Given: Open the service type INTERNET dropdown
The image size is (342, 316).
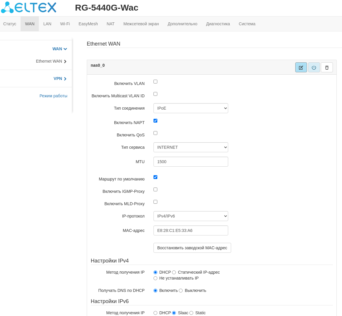Looking at the screenshot, I should pyautogui.click(x=191, y=147).
